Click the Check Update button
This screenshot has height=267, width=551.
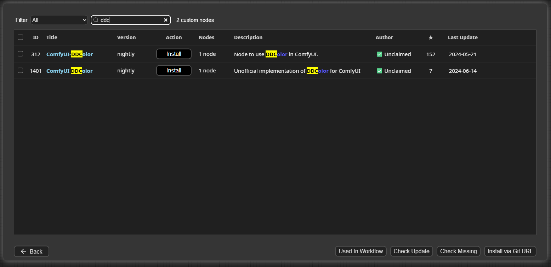(x=411, y=251)
